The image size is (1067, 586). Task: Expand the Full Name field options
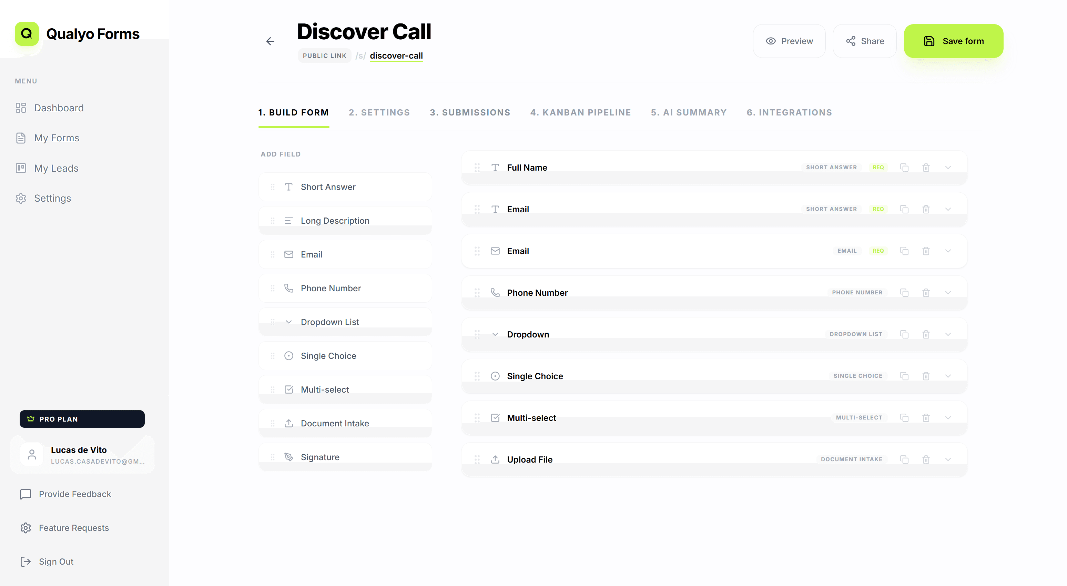pyautogui.click(x=948, y=168)
